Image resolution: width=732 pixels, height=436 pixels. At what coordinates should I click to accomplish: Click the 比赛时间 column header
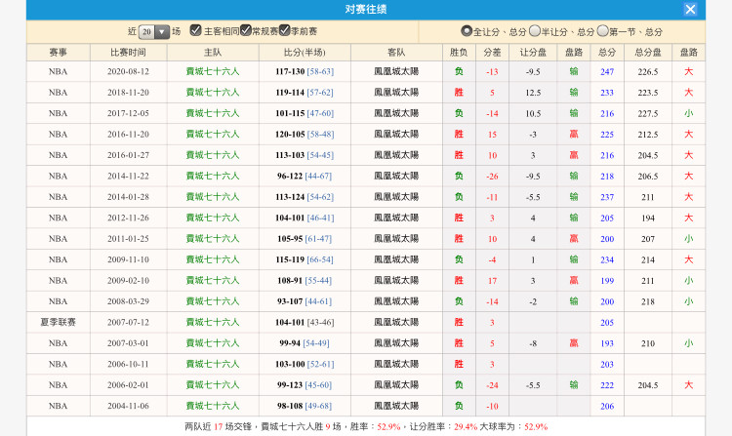[129, 53]
